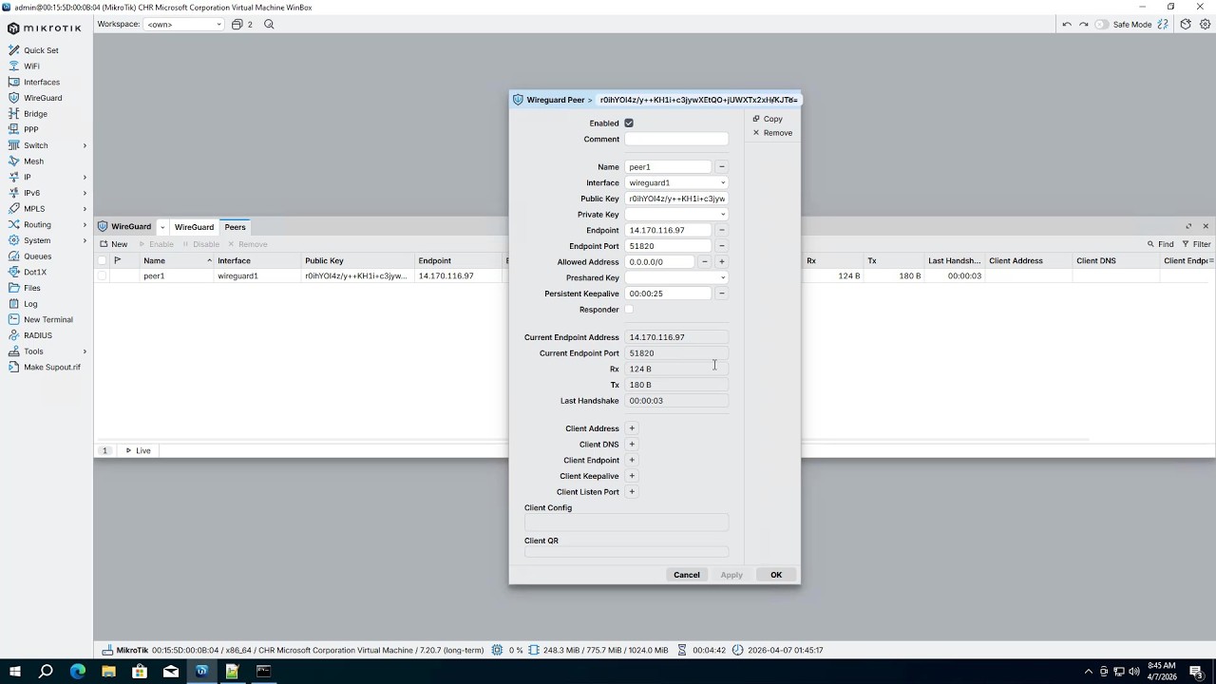This screenshot has width=1216, height=684.
Task: Open the Interface dropdown wireguard1
Action: click(676, 182)
